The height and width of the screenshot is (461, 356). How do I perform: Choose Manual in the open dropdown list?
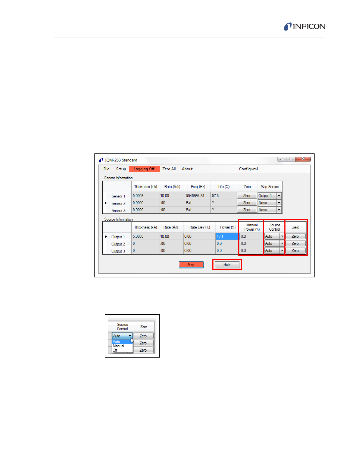[122, 346]
